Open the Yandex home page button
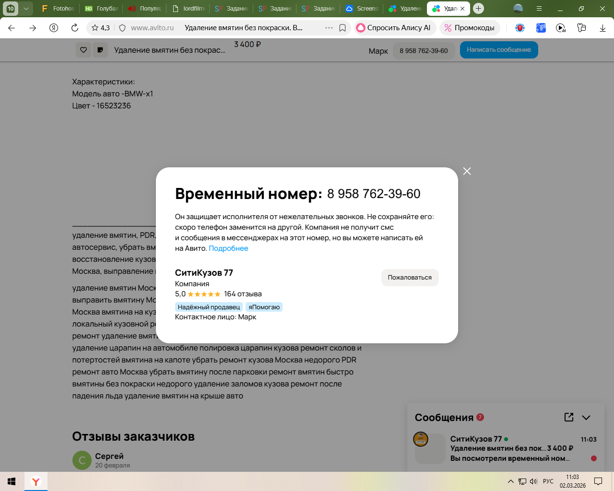Viewport: 614px width, 491px height. coord(54,28)
